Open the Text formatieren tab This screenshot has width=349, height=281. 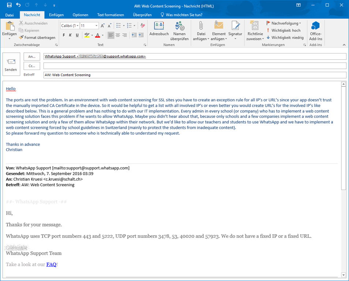(x=110, y=15)
